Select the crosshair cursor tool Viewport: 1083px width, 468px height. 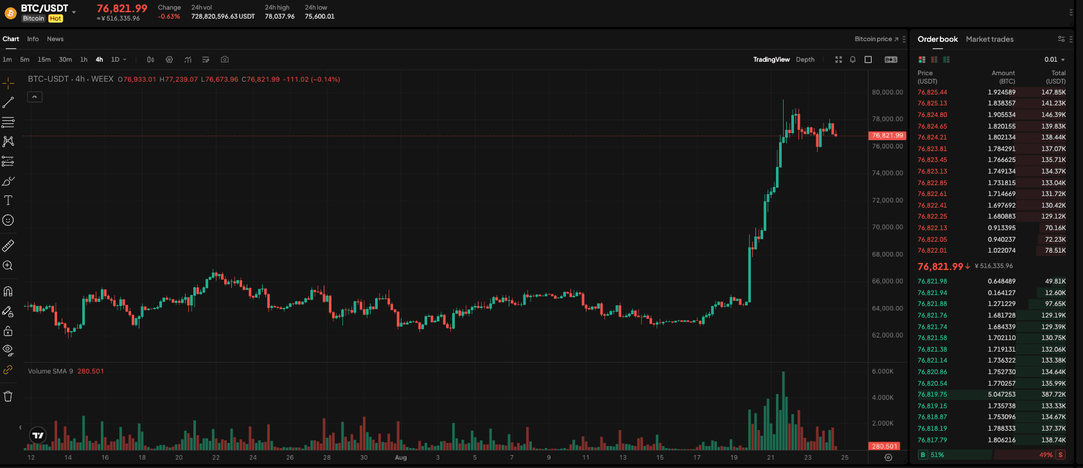(8, 83)
